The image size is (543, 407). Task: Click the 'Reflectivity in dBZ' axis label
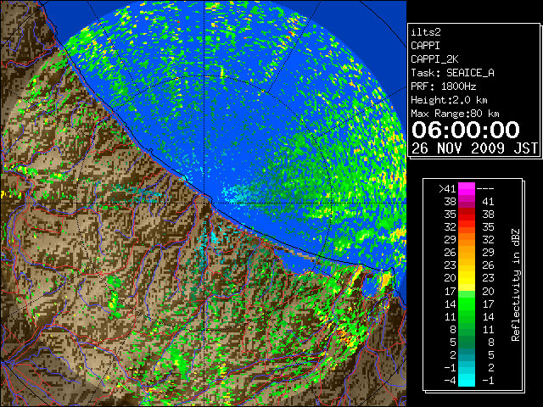[x=516, y=285]
